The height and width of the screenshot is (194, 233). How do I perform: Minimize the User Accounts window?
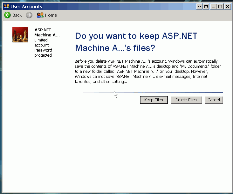pyautogui.click(x=213, y=7)
